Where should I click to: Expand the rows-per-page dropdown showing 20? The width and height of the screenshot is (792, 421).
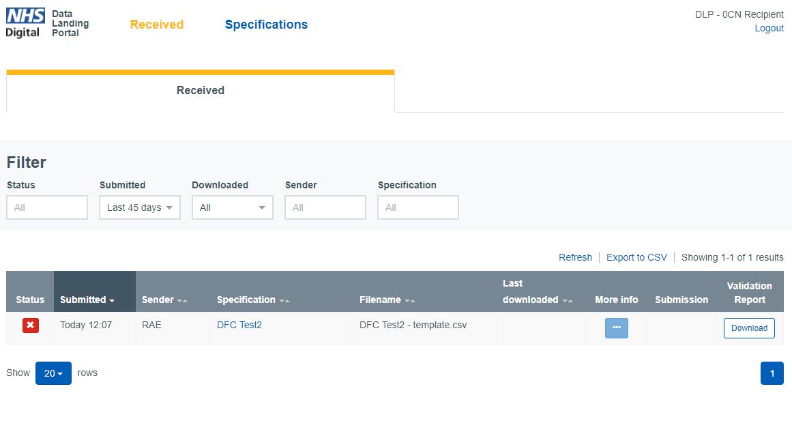[x=53, y=373]
